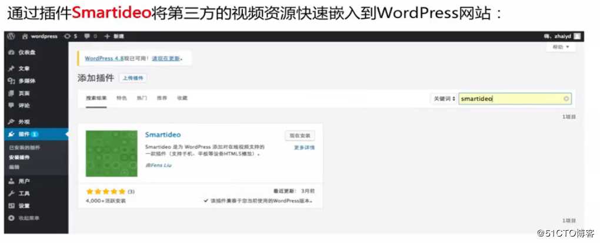600x243 pixels.
Task: Switch to the 搜索结果 tab
Action: (x=96, y=98)
